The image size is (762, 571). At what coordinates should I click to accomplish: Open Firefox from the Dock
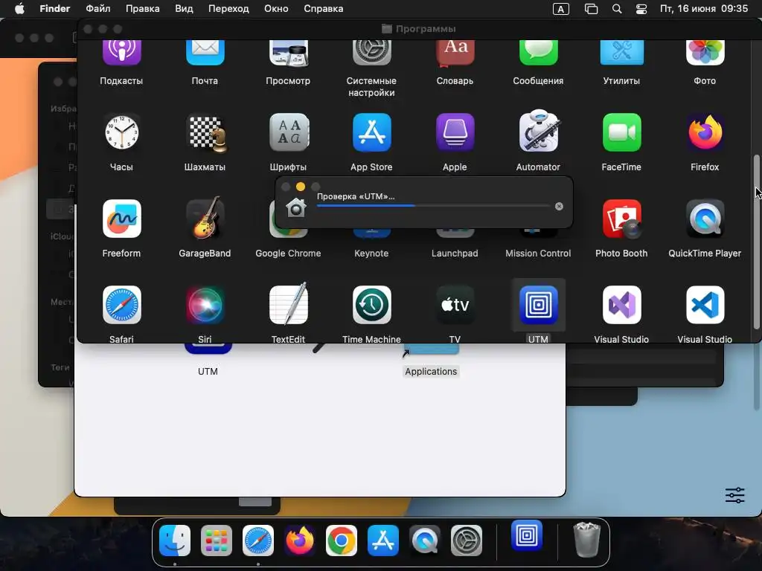[299, 541]
